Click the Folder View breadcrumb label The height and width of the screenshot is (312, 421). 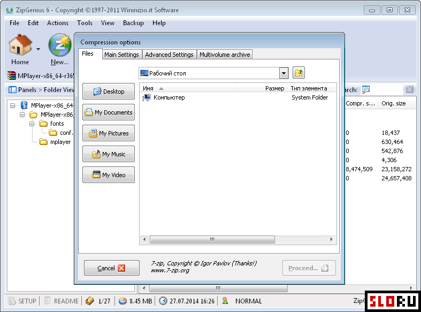[59, 90]
